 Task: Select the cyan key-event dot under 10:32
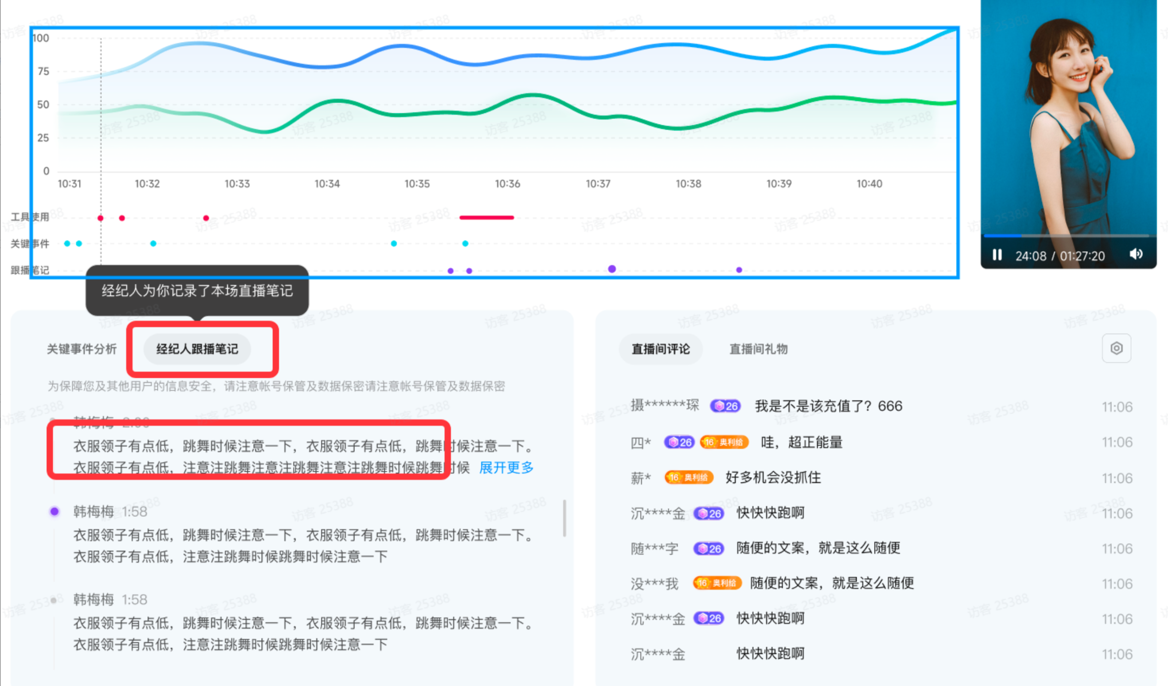(x=154, y=244)
